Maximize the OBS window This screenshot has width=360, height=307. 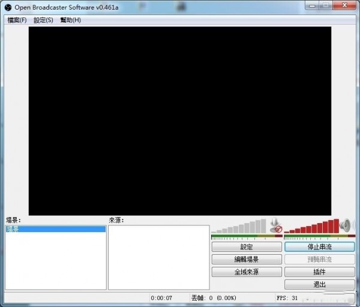pos(325,5)
